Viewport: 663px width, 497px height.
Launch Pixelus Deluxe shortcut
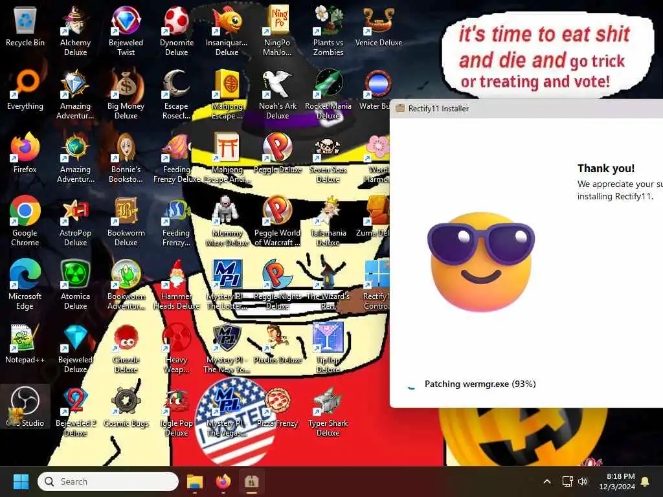click(x=277, y=343)
